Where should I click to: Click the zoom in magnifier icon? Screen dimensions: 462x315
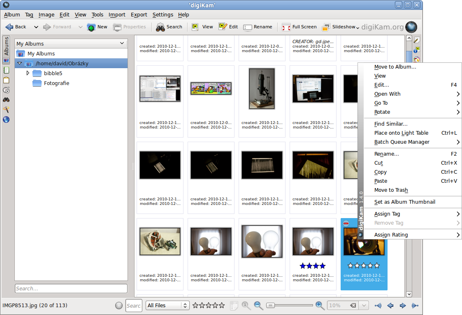tap(320, 305)
